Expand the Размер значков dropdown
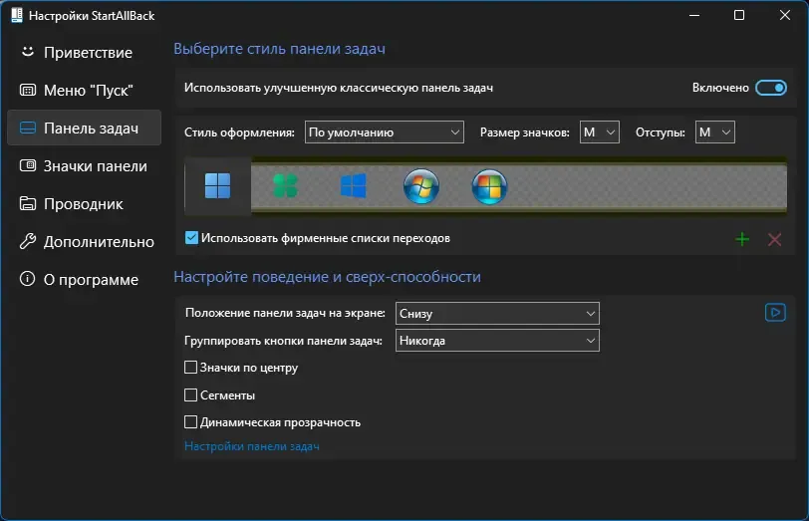The height and width of the screenshot is (521, 809). [600, 132]
